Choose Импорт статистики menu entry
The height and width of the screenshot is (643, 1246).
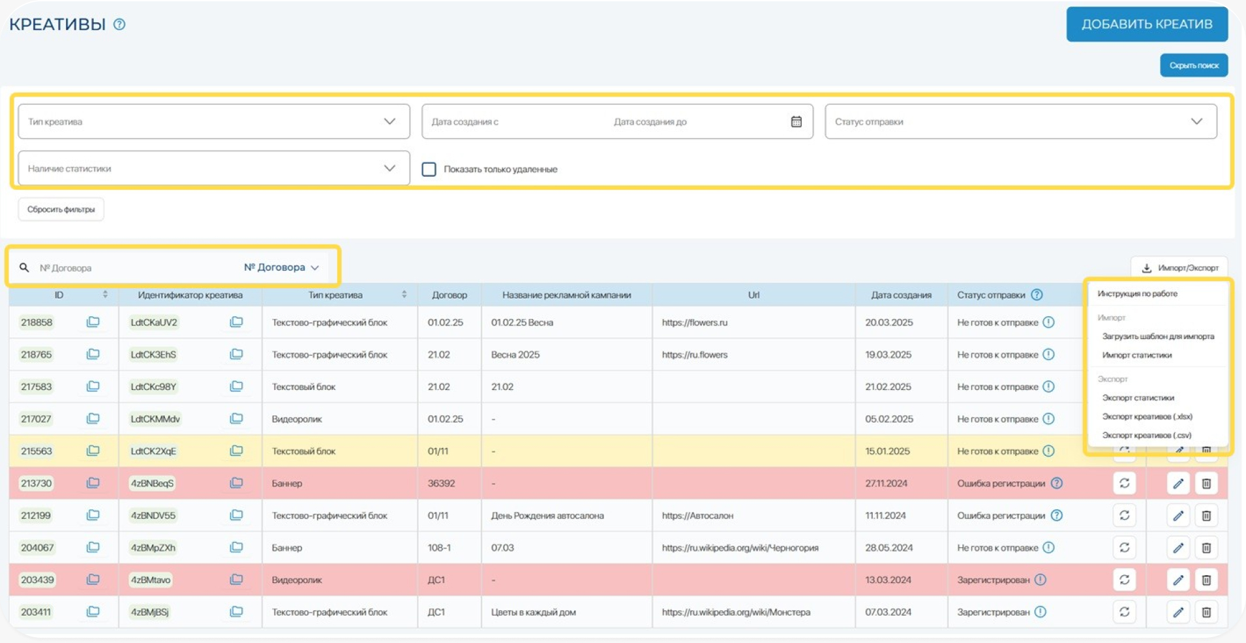(x=1136, y=355)
